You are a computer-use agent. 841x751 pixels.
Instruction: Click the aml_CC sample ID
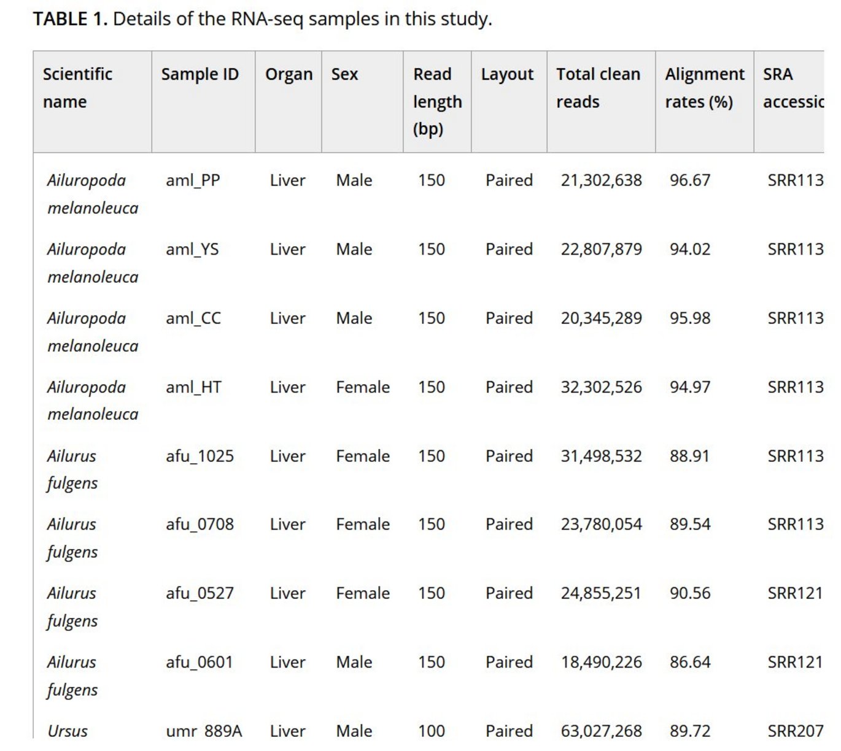193,318
